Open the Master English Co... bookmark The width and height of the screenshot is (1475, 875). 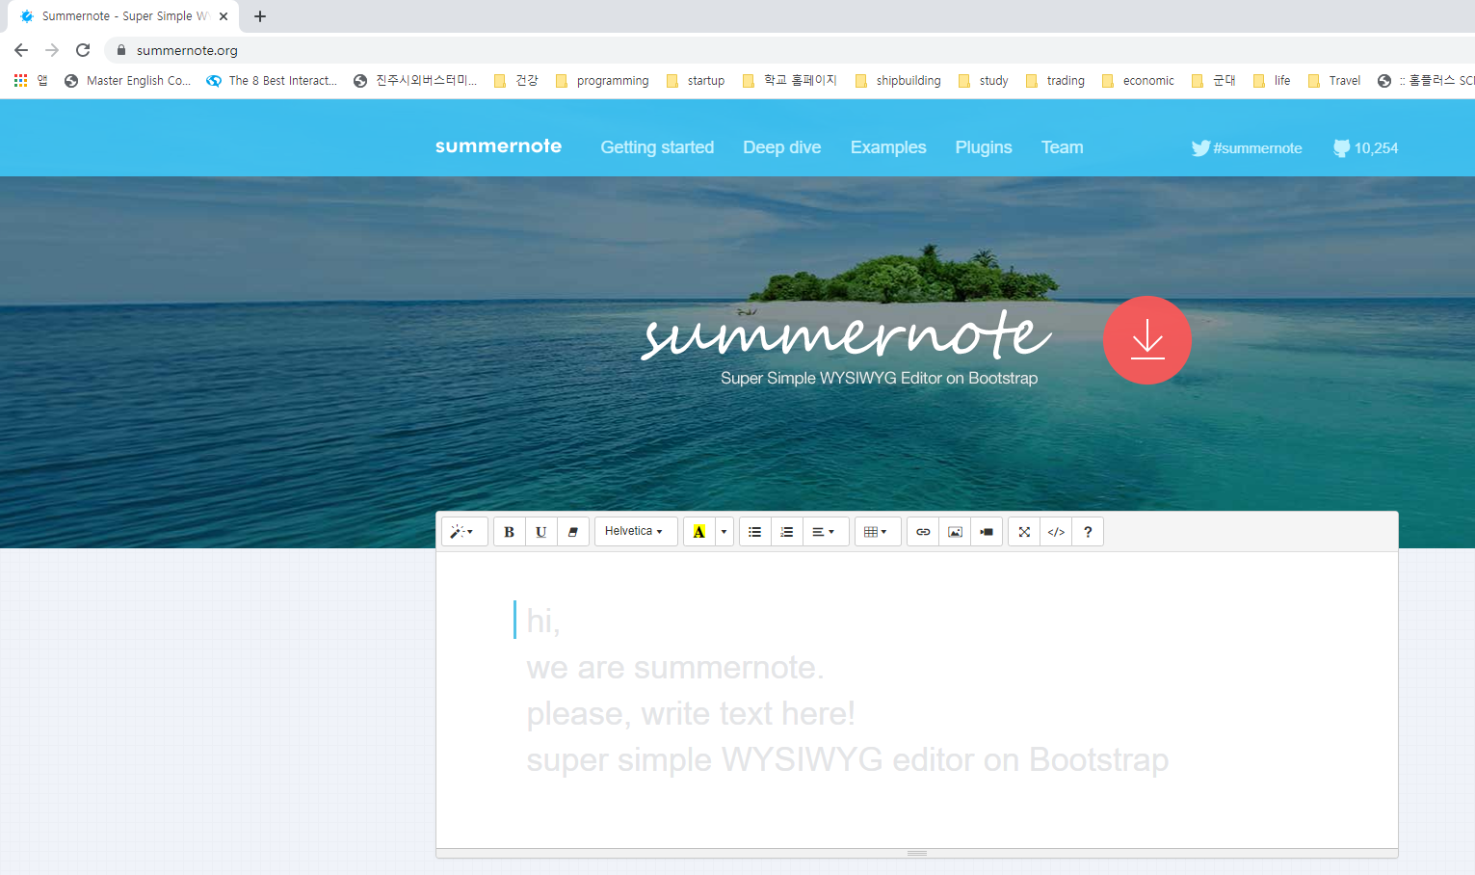(128, 81)
